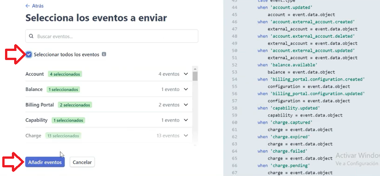This screenshot has height=176, width=380.
Task: Click the magnifier icon in search box
Action: click(31, 36)
